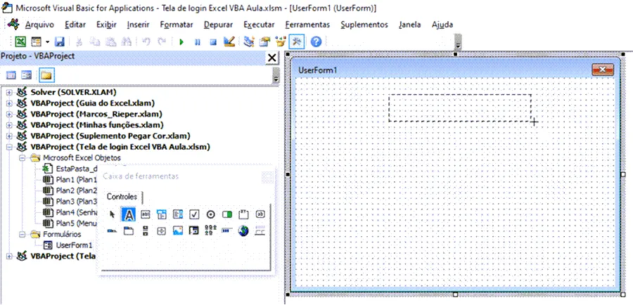633x305 pixels.
Task: Click the Copy toolbar icon
Action: point(95,41)
